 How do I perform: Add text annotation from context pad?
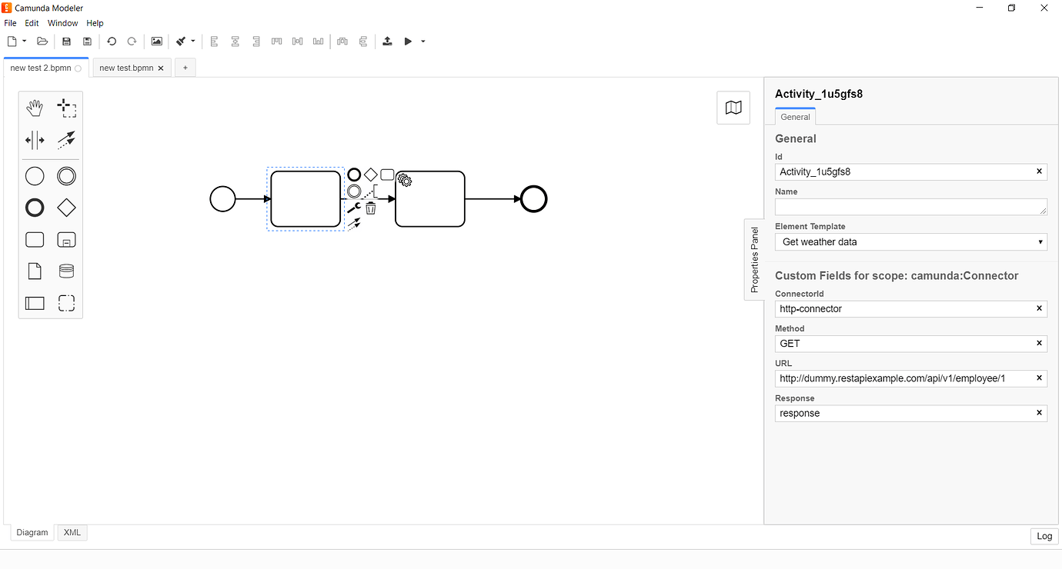(371, 191)
